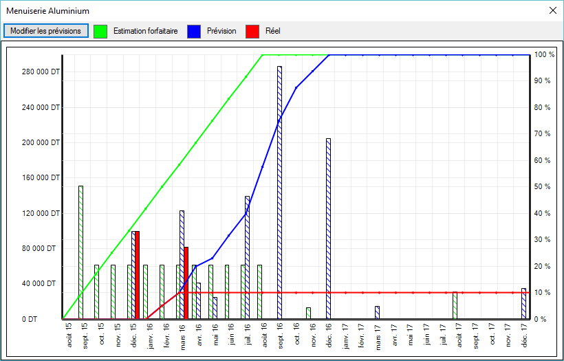Click the green bar at août 17

455,306
